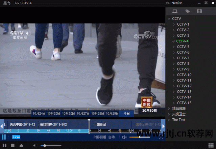Stop playback with the square button
The image size is (216, 149).
(x=13, y=145)
